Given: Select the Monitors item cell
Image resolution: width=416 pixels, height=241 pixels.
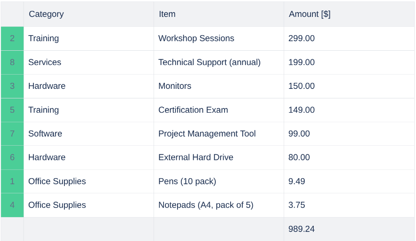Looking at the screenshot, I should 175,86.
